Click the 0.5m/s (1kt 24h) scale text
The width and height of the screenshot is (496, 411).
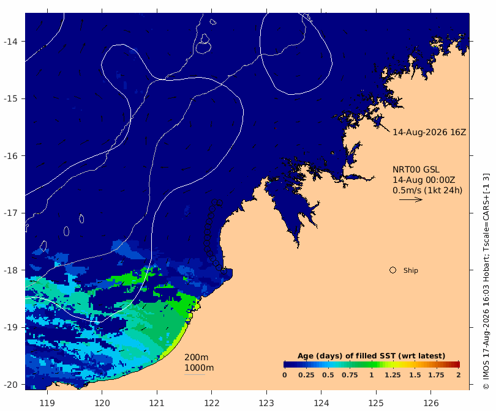(427, 190)
